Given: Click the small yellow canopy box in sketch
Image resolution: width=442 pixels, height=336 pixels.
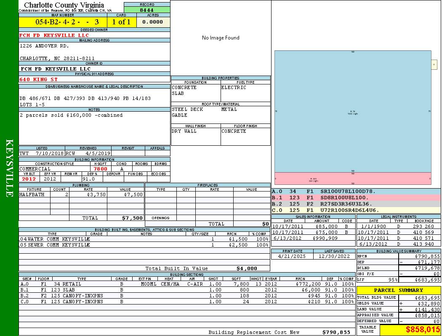Looking at the screenshot, I should click(x=434, y=64).
